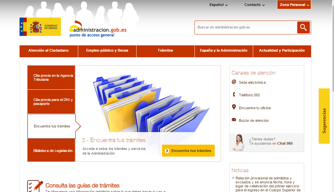This screenshot has width=334, height=192.
Task: Click the envelope icon for Buzón de atención
Action: [234, 120]
